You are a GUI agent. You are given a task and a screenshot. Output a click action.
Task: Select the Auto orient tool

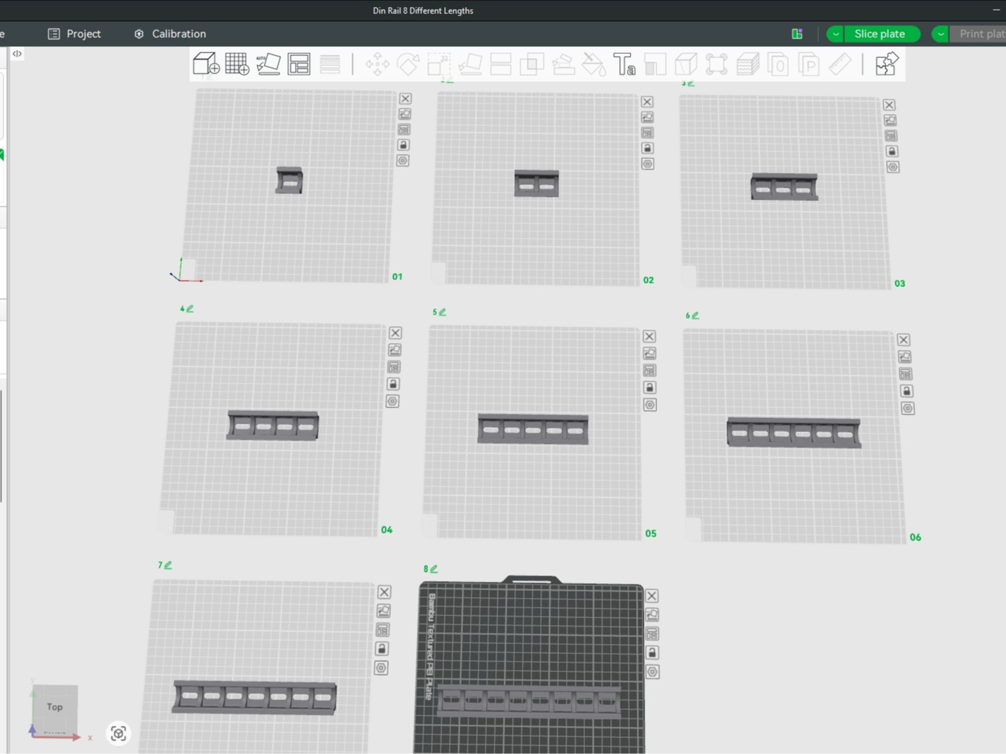(268, 64)
